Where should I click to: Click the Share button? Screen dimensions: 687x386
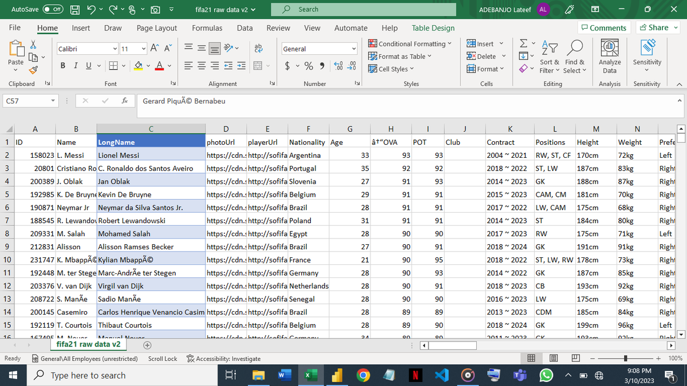click(656, 27)
